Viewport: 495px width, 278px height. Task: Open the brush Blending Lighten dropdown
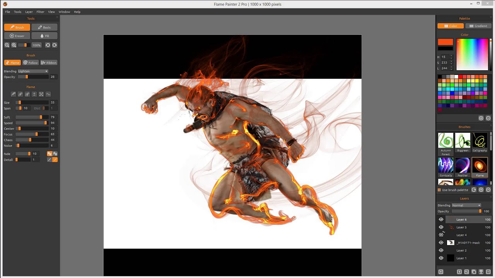[33, 71]
